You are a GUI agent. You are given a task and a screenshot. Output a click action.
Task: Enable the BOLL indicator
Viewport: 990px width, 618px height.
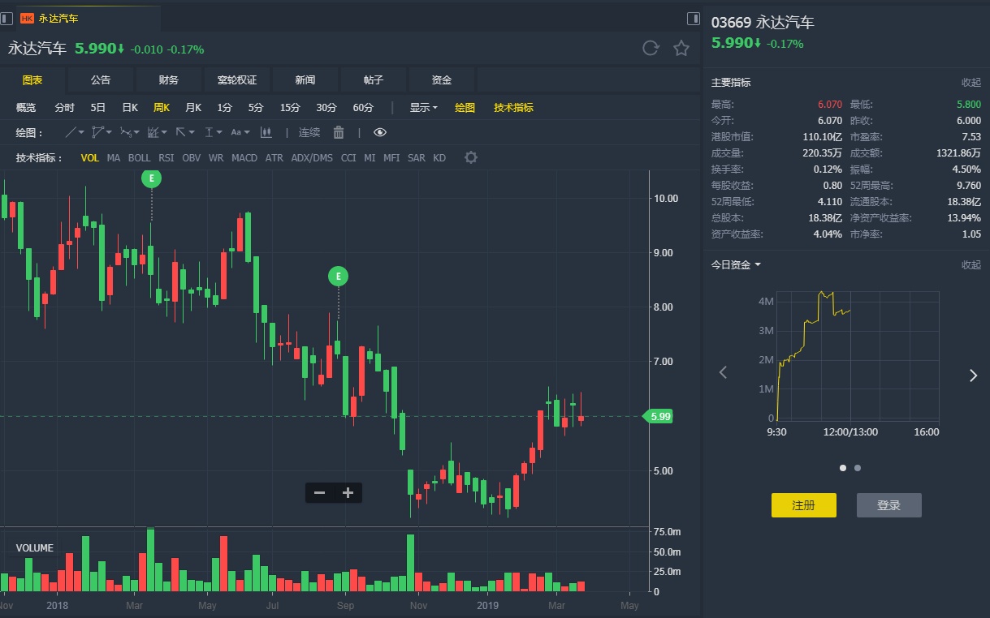click(x=139, y=158)
